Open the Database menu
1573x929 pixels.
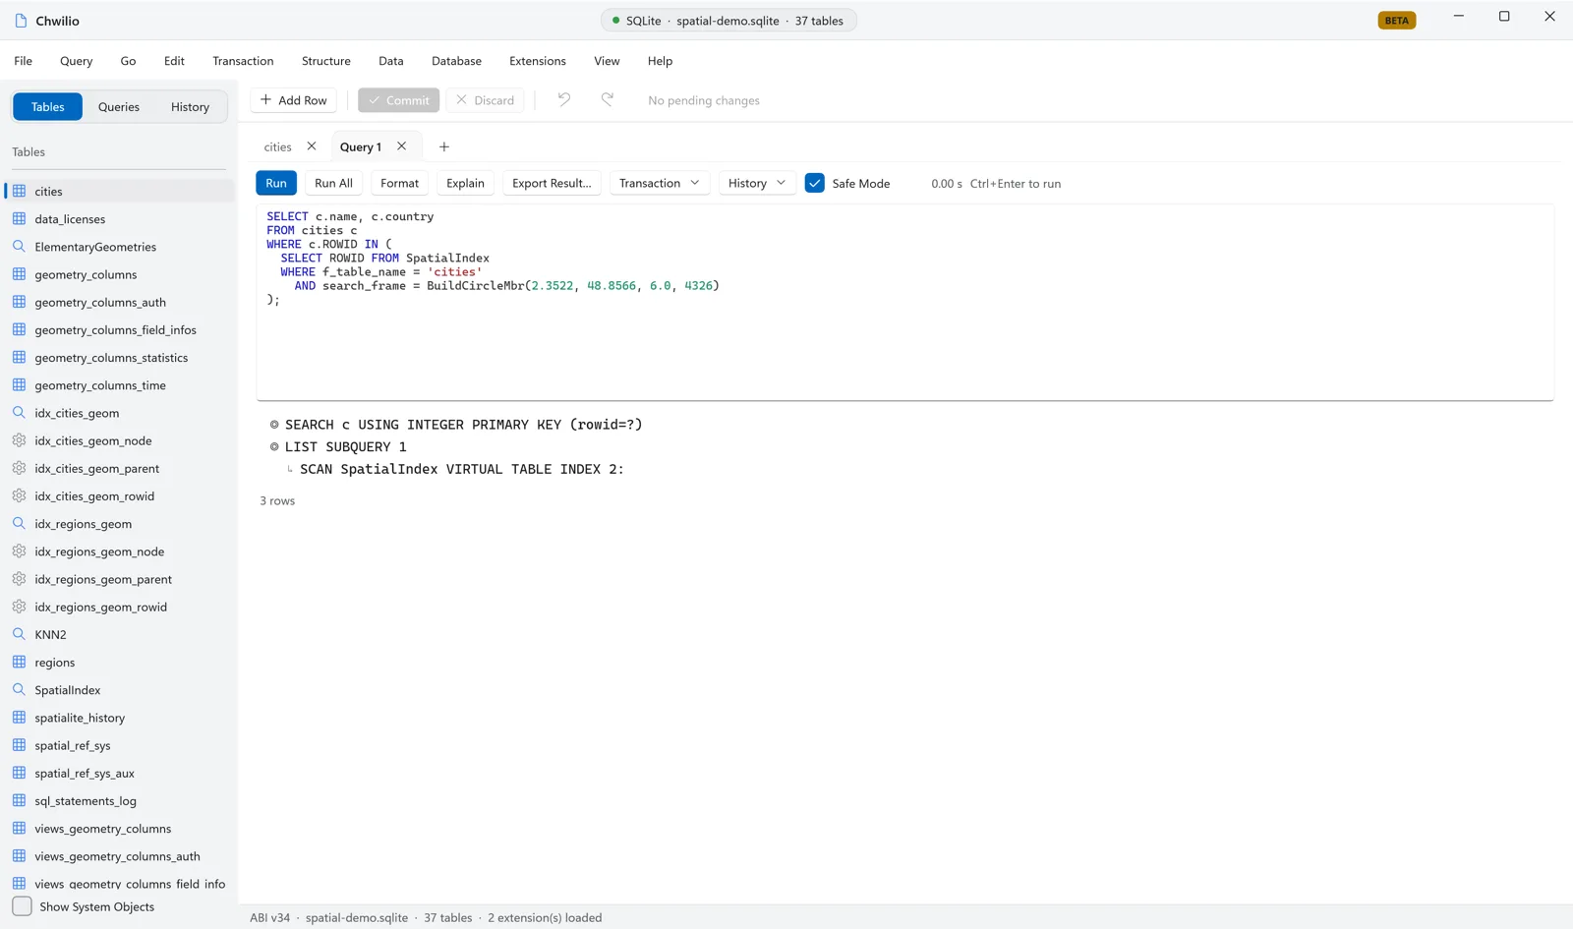click(456, 61)
